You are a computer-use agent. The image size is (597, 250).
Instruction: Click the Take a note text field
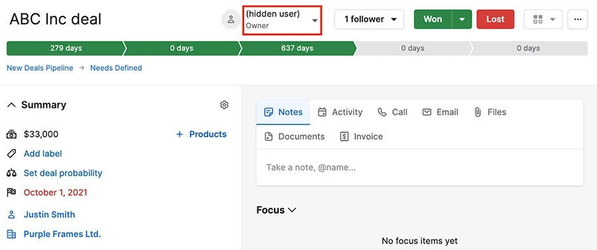pos(420,167)
